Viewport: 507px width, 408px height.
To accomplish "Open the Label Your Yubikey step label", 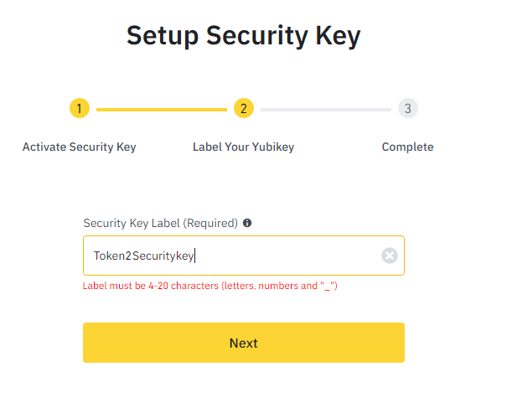I will click(244, 147).
